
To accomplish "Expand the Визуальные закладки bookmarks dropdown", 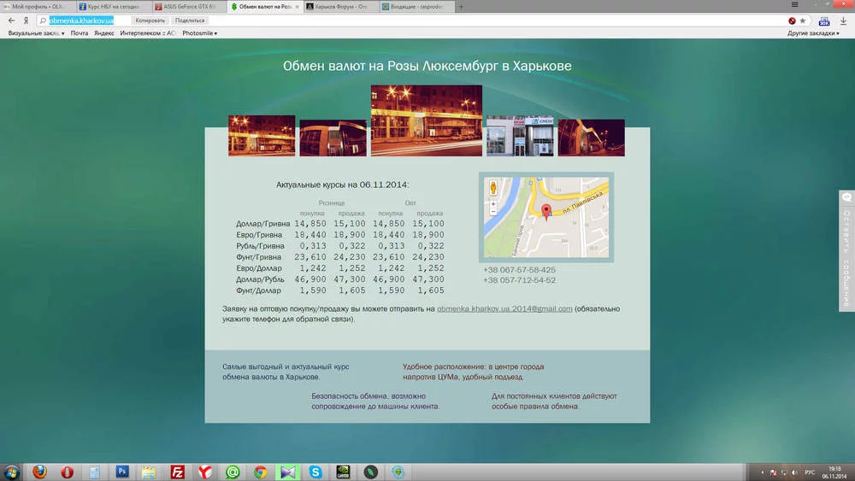I will [36, 33].
